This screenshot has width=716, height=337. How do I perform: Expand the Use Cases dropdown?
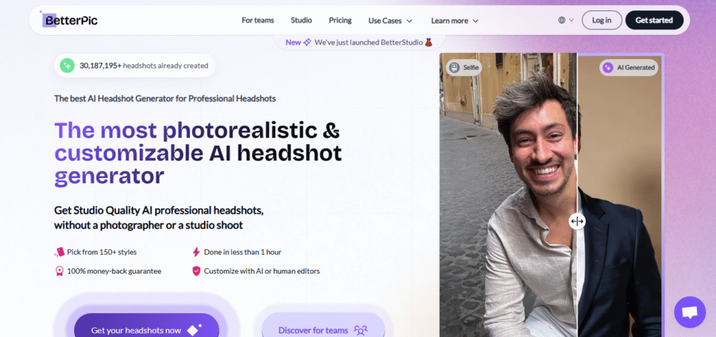tap(390, 21)
